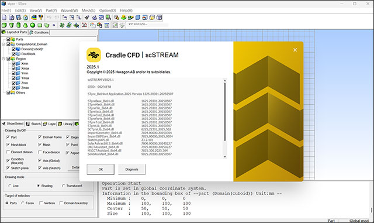Image resolution: width=374 pixels, height=223 pixels.
Task: Select the Translucent drawing mode radio
Action: coord(64,186)
